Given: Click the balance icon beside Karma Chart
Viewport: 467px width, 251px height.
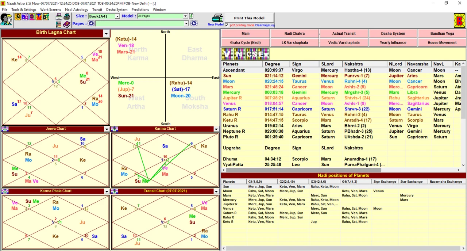Looking at the screenshot, I should [x=114, y=129].
